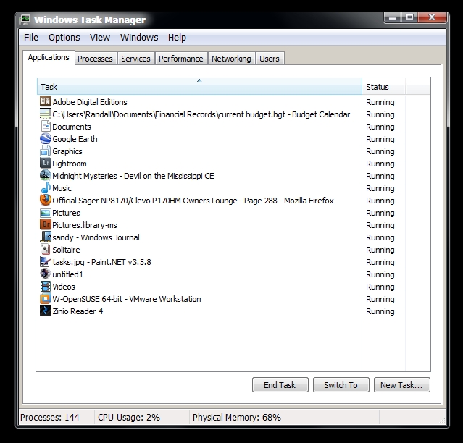Click the Switch To button
The width and height of the screenshot is (463, 443).
pyautogui.click(x=341, y=384)
